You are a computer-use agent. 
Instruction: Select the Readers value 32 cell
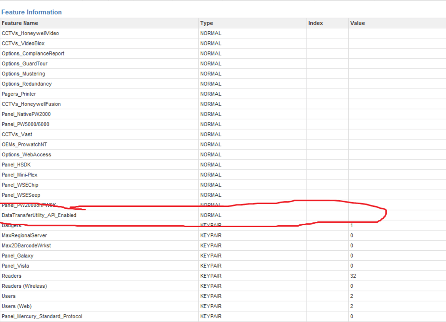click(353, 276)
